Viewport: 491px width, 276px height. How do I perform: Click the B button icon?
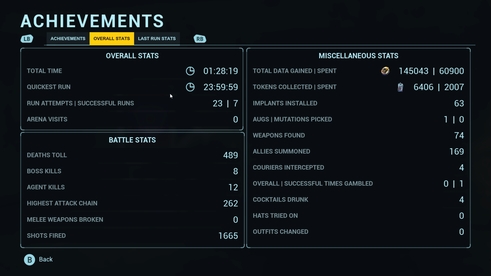29,260
